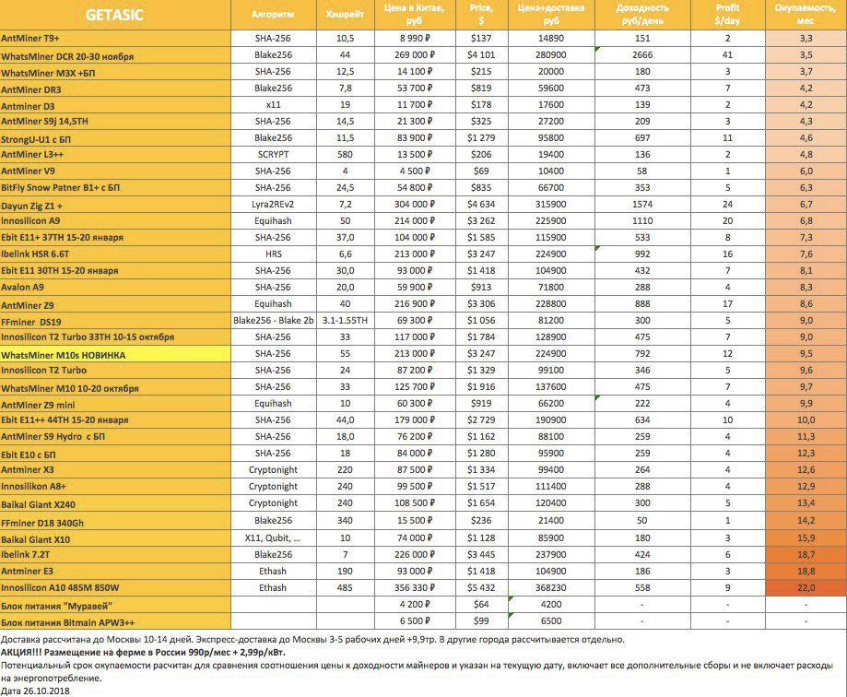Select the FFminer DS19 name cell
This screenshot has height=697, width=847.
[x=115, y=321]
